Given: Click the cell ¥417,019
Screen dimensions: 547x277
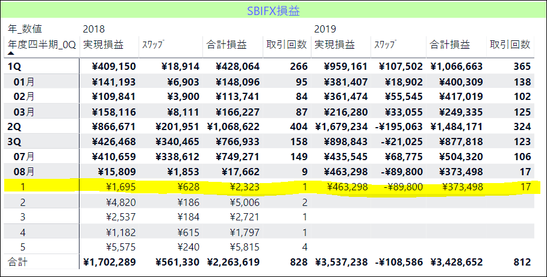Looking at the screenshot, I should [x=461, y=96].
